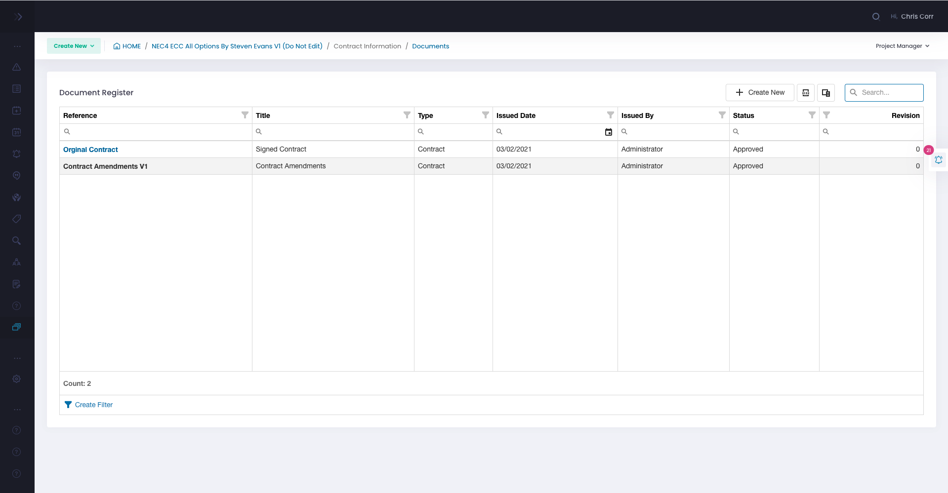Open the calendar 31 sidebar icon
Screen dimensions: 948x493
16,132
